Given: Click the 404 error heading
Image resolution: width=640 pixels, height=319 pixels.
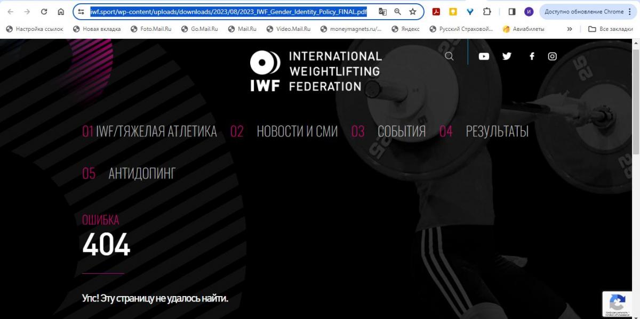Looking at the screenshot, I should tap(106, 246).
